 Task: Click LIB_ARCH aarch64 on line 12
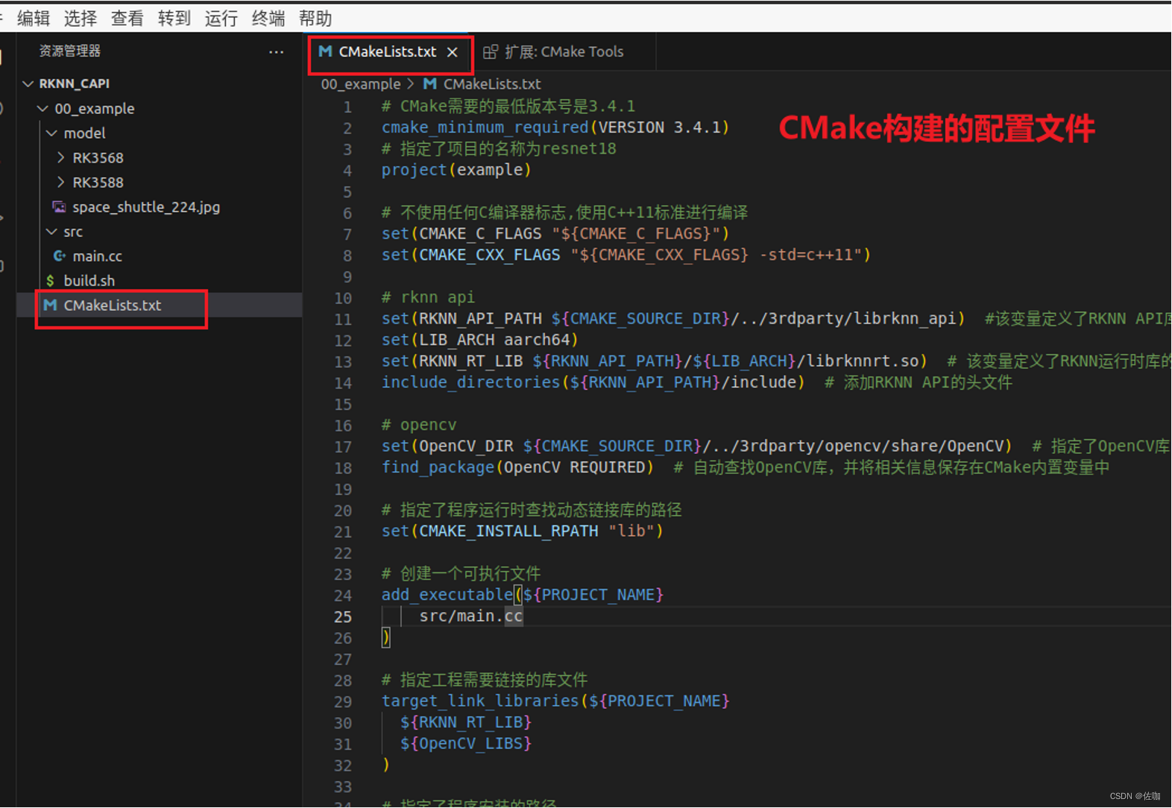(x=494, y=340)
